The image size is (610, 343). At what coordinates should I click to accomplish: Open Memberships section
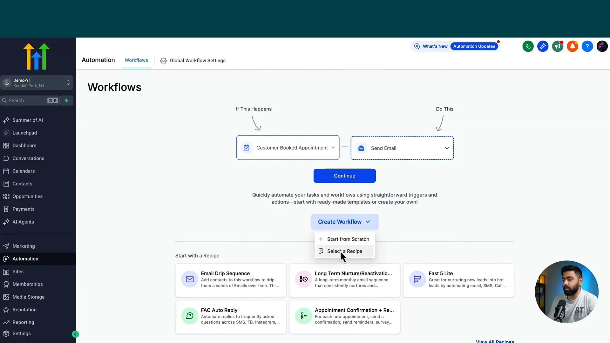(28, 284)
